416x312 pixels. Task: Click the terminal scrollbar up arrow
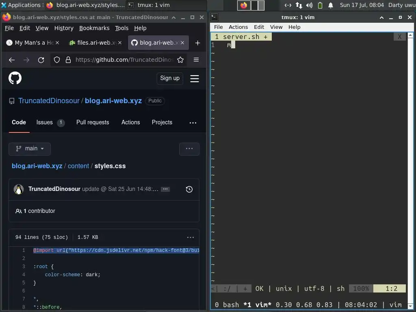(x=410, y=35)
